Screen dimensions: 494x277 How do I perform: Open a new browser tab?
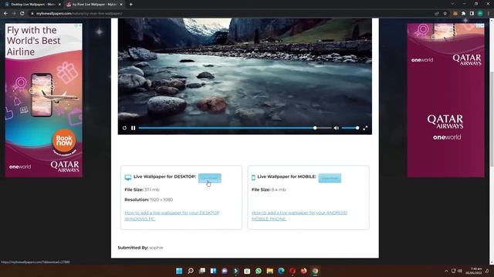coord(130,5)
